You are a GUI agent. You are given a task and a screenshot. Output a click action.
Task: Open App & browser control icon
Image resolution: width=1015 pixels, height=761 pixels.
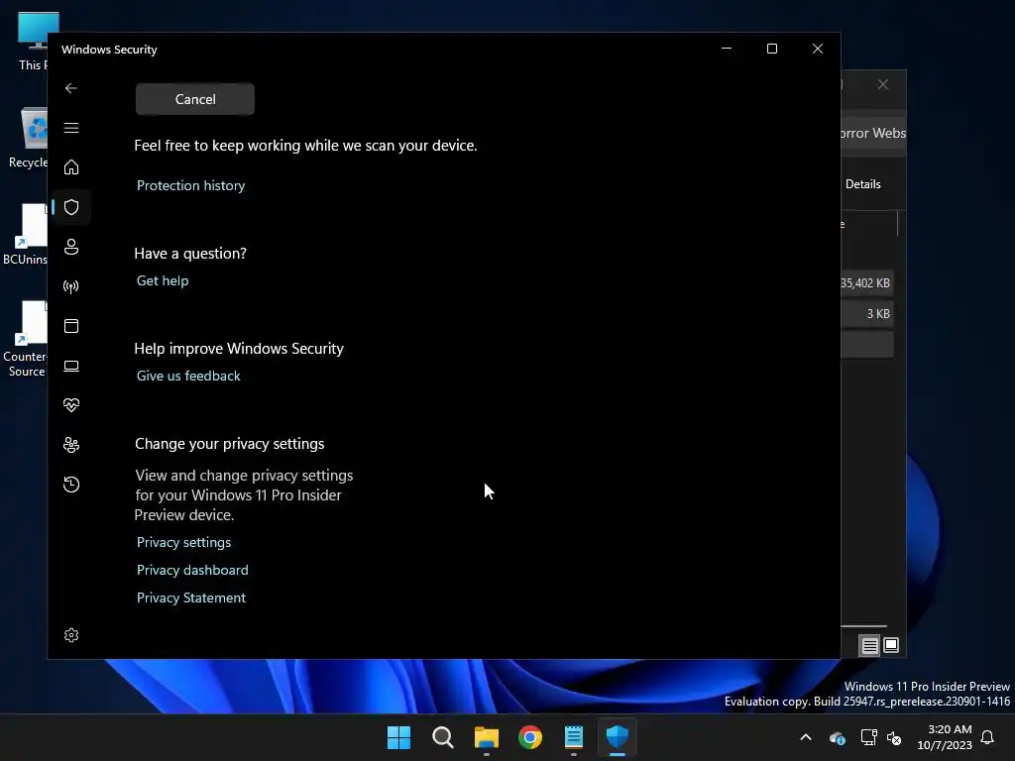(71, 326)
